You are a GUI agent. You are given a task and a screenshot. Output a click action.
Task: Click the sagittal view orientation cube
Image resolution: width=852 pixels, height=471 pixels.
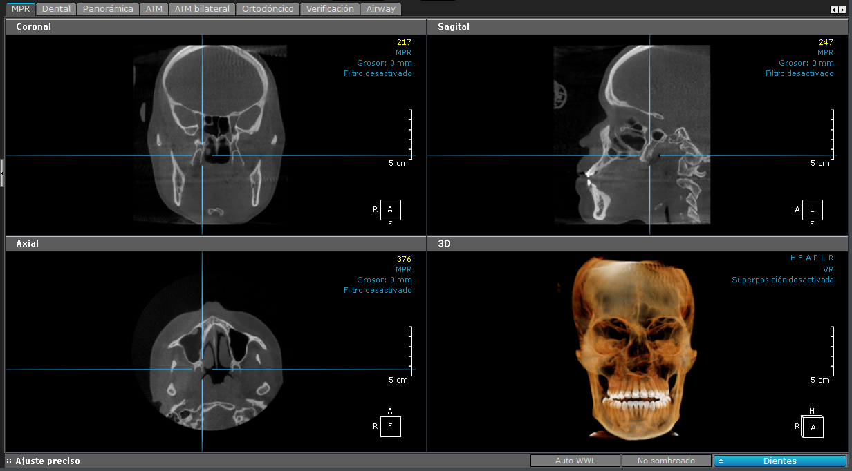(x=812, y=210)
